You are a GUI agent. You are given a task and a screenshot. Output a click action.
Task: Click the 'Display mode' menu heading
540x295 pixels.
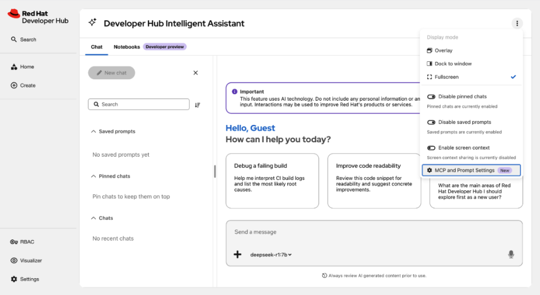pos(442,37)
